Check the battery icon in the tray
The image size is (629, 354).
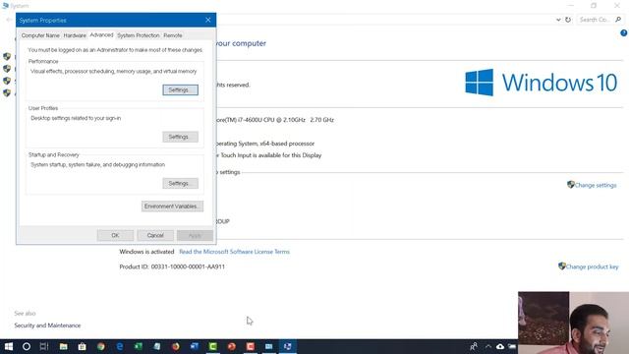click(x=512, y=346)
